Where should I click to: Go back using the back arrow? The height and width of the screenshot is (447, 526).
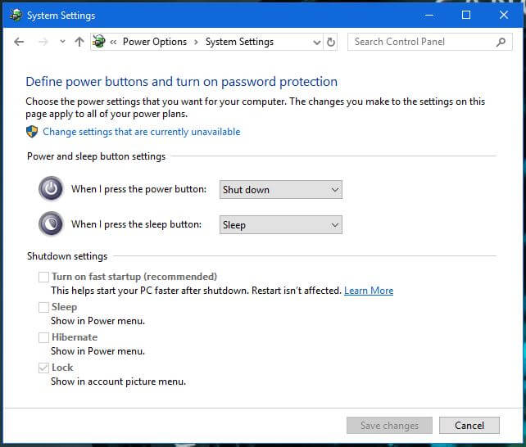pyautogui.click(x=19, y=42)
